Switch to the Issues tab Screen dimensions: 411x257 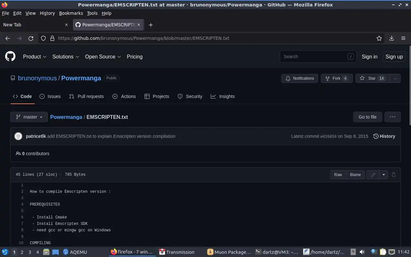coord(50,96)
